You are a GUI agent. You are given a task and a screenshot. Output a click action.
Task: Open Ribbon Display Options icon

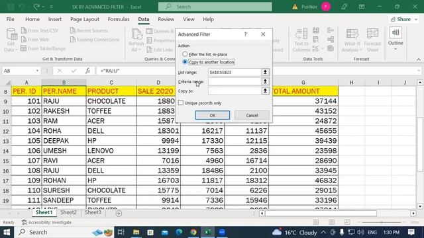[362, 7]
